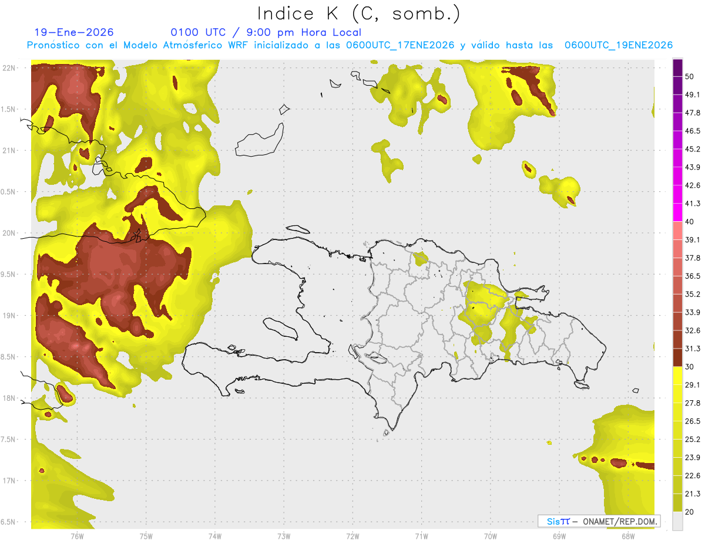Click the longitude label '75W'

pyautogui.click(x=146, y=536)
